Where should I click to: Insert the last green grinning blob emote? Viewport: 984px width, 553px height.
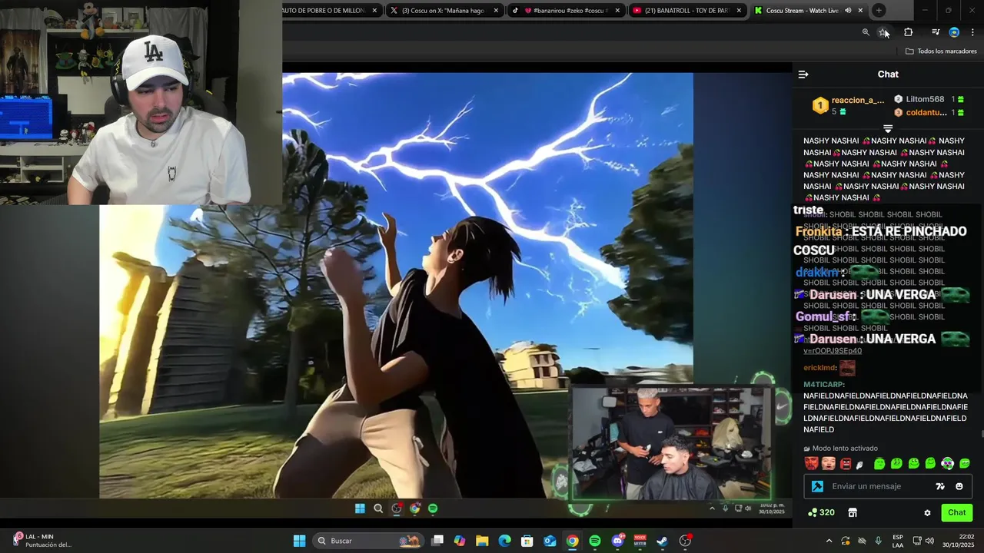[x=965, y=464]
